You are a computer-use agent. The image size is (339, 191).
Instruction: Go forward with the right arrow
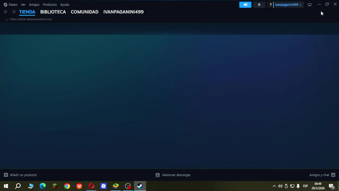point(14,12)
